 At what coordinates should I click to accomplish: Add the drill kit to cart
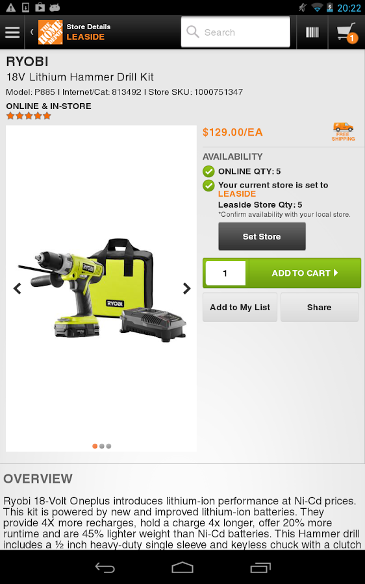[x=305, y=273]
